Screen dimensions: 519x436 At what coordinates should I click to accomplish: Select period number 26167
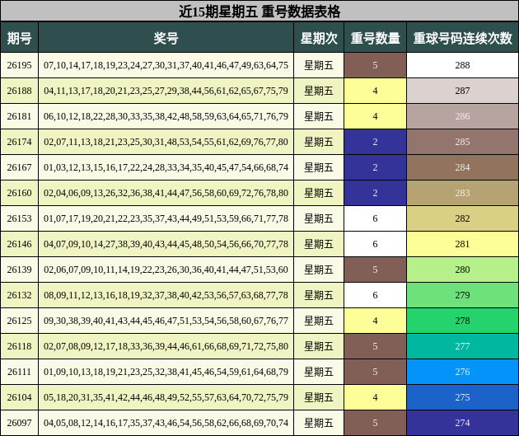coord(19,167)
